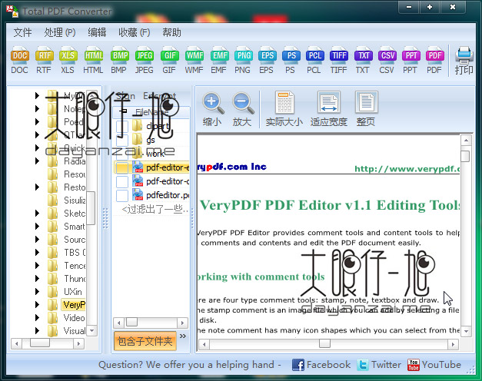Convert to PNG format
The width and height of the screenshot is (482, 381).
point(243,61)
